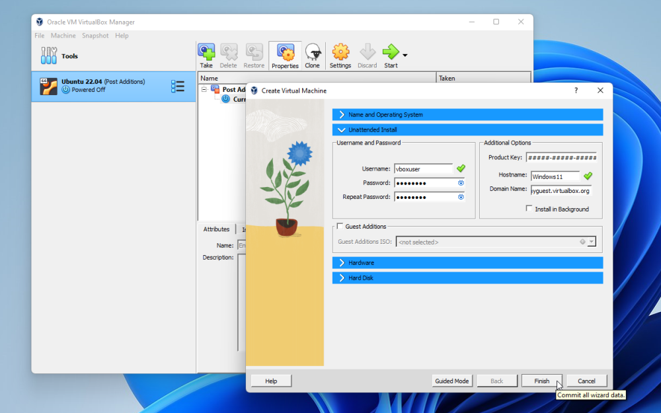Click the Username input field
This screenshot has width=661, height=413.
pos(423,169)
